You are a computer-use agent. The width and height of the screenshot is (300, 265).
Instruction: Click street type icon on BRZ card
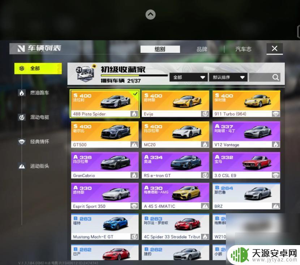[x=276, y=206]
